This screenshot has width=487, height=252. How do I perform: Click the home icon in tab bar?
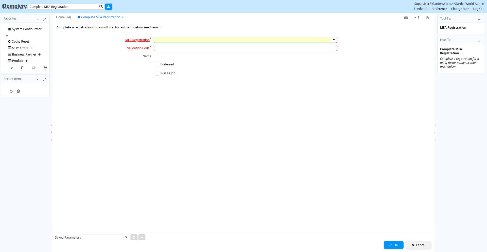coord(406,17)
